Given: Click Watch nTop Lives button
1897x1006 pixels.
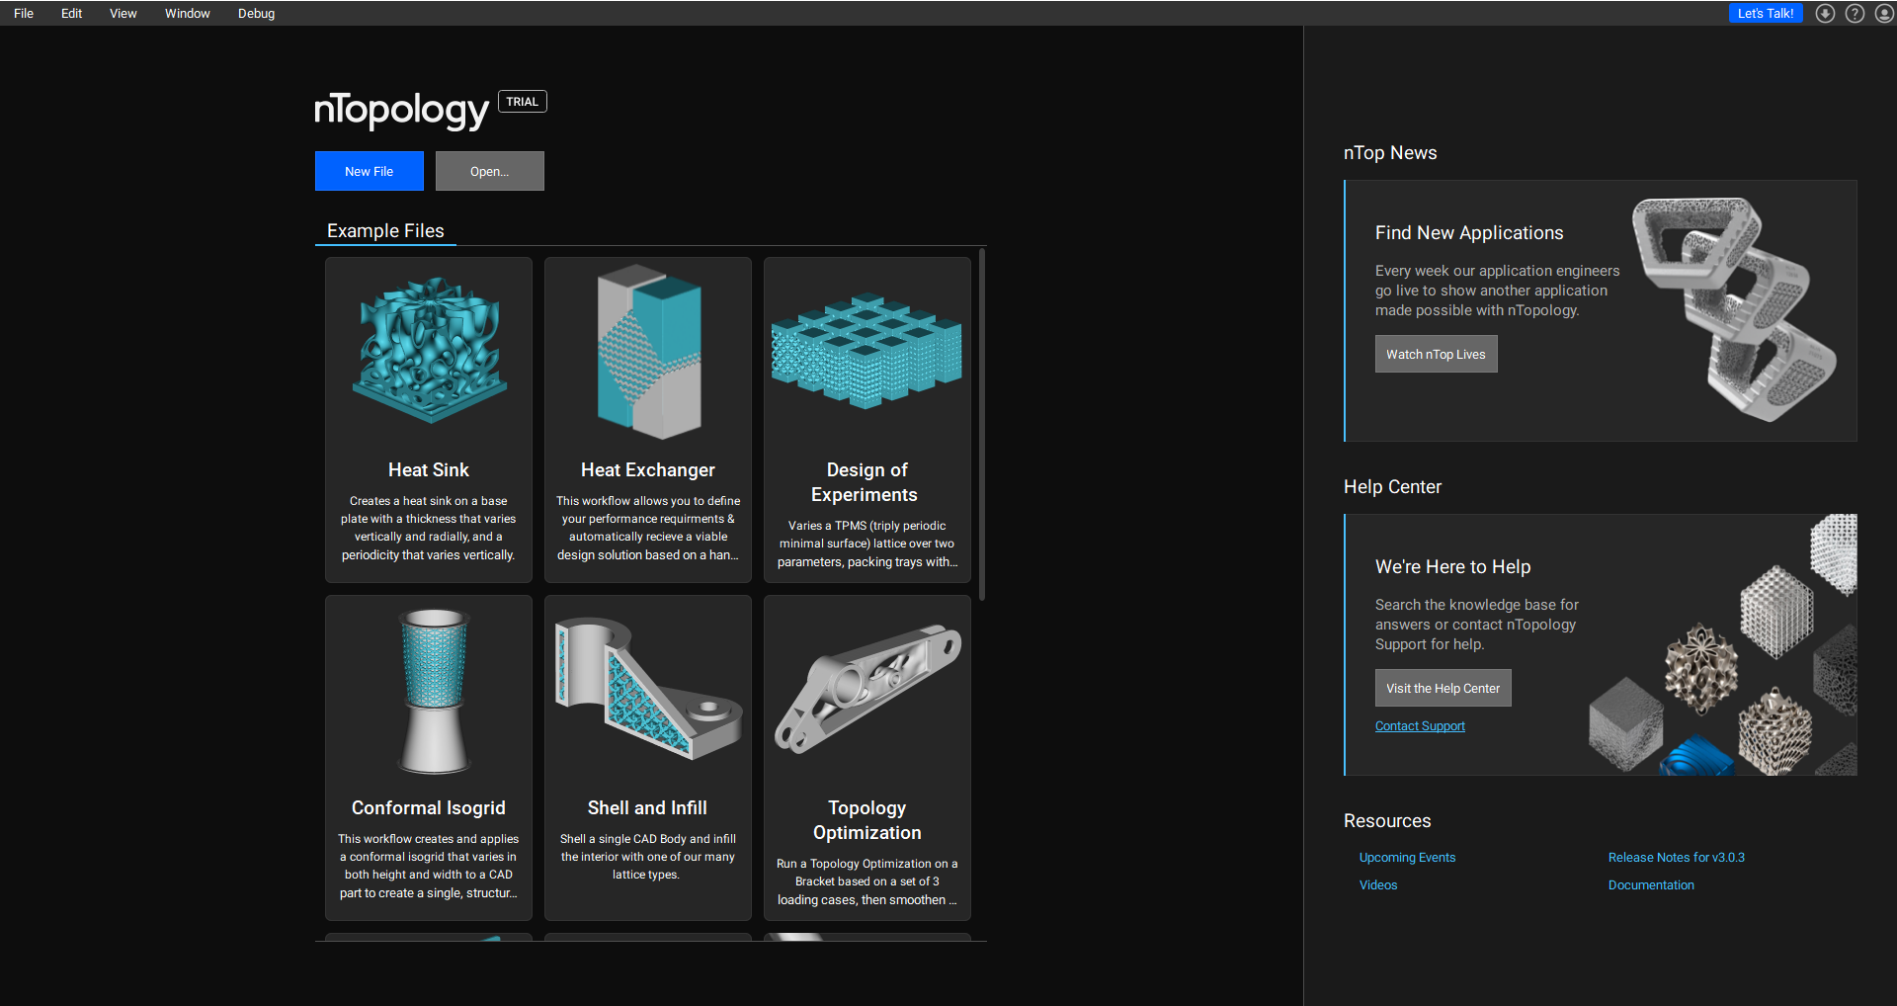Looking at the screenshot, I should pyautogui.click(x=1436, y=354).
